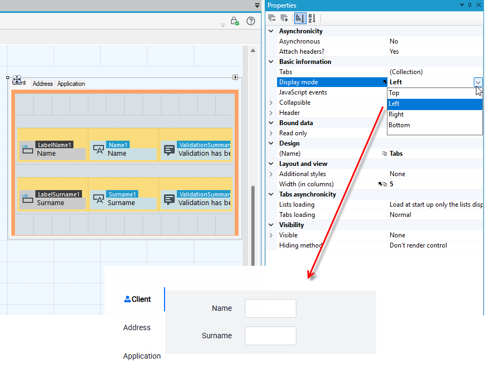This screenshot has width=485, height=371.
Task: Click the Client person icon in preview
Action: pos(127,299)
